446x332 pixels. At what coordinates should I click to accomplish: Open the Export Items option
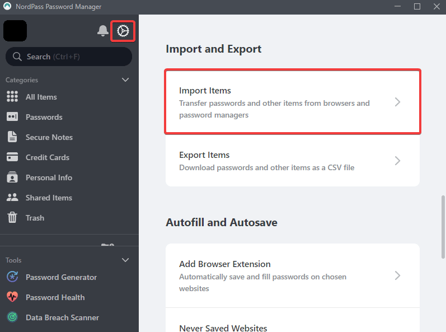coord(293,161)
